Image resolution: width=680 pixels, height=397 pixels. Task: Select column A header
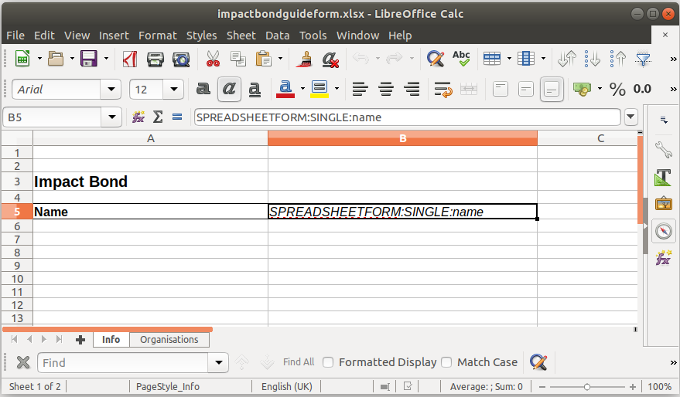coord(151,138)
